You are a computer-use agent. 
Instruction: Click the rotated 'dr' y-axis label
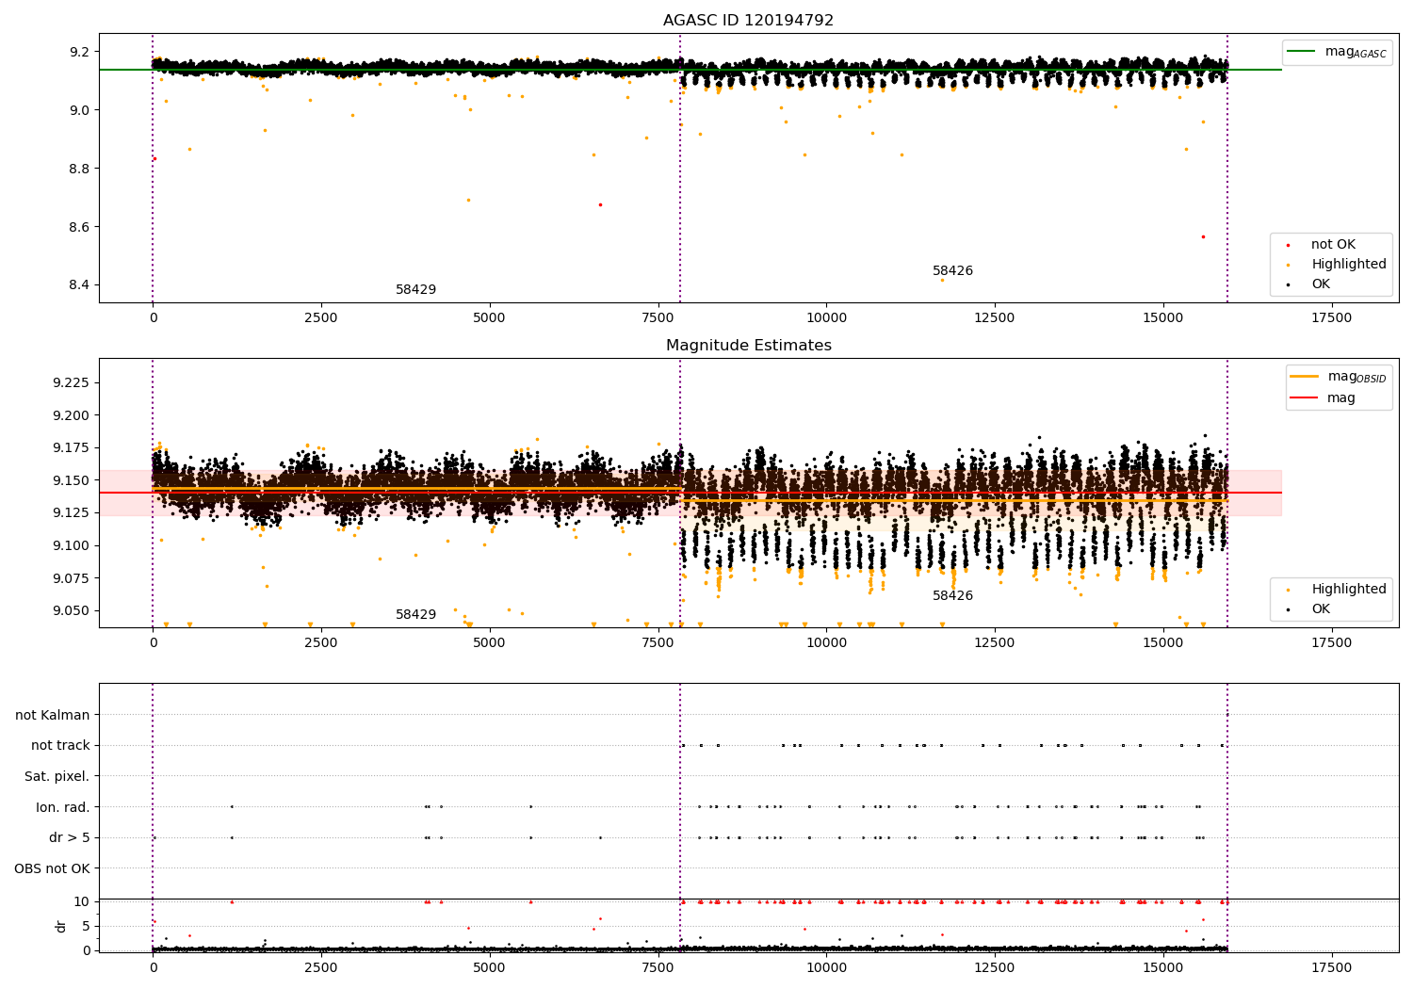(x=61, y=926)
